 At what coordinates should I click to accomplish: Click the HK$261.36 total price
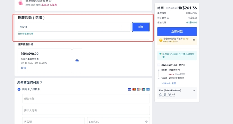coord(187,8)
